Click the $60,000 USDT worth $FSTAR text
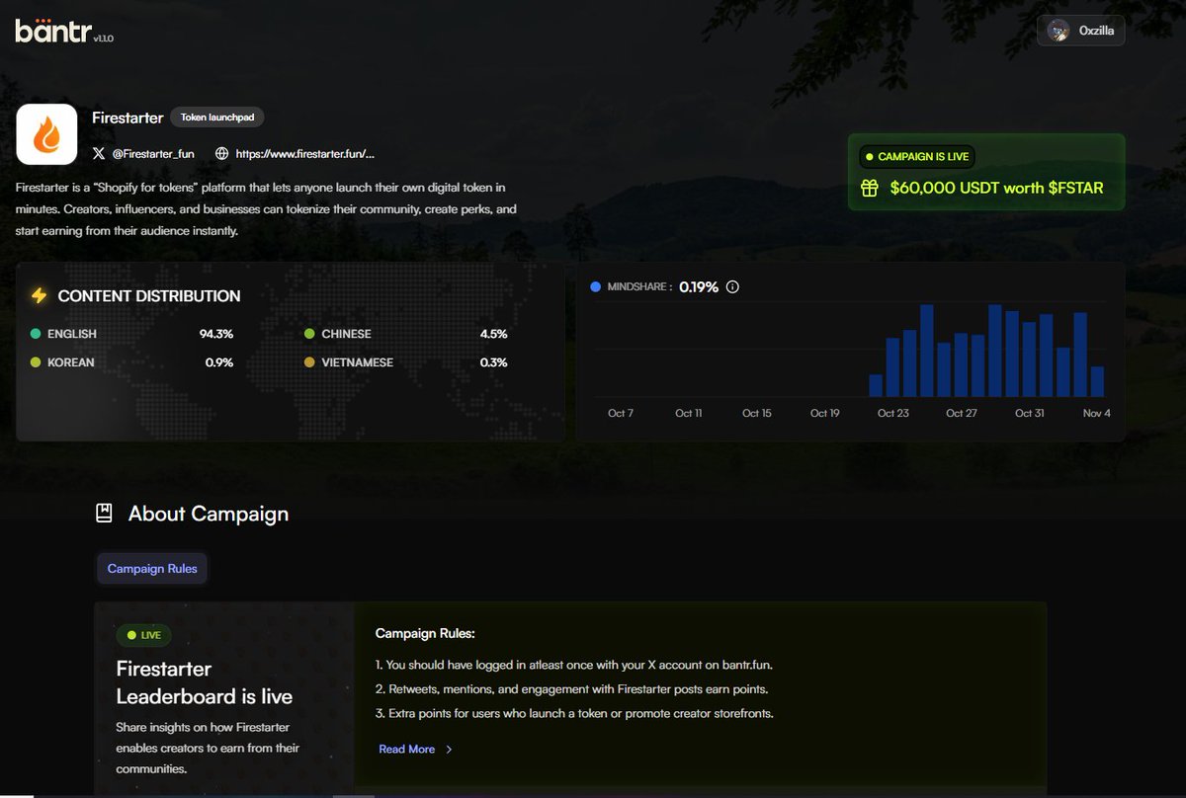 [996, 188]
